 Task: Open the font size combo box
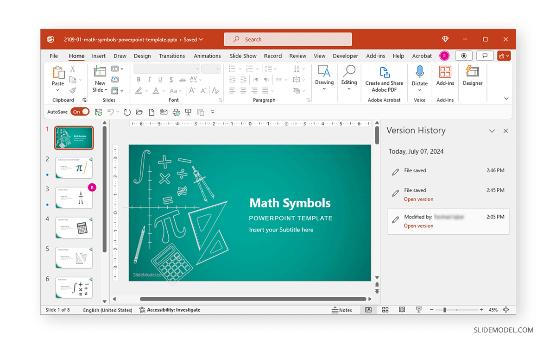tap(211, 69)
